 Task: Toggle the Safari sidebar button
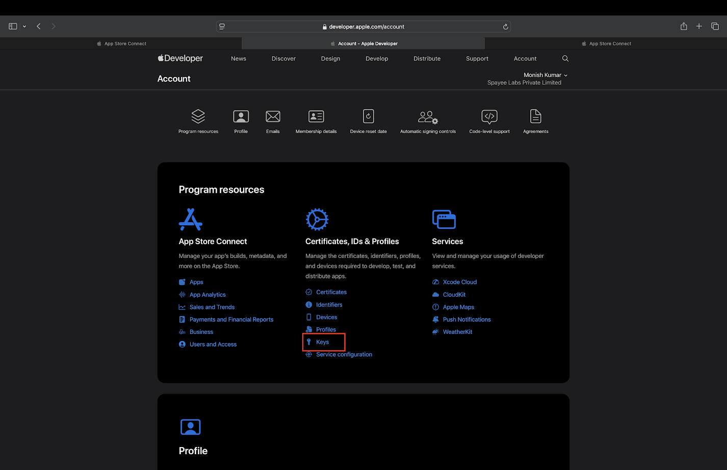click(x=13, y=27)
